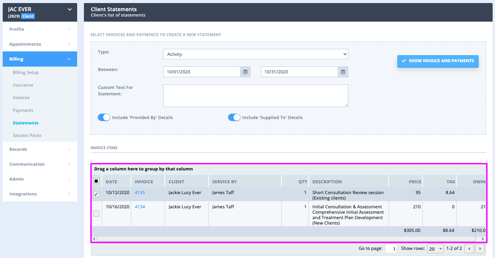The height and width of the screenshot is (258, 495).
Task: Click Short Consultation Review session description
Action: (x=348, y=195)
